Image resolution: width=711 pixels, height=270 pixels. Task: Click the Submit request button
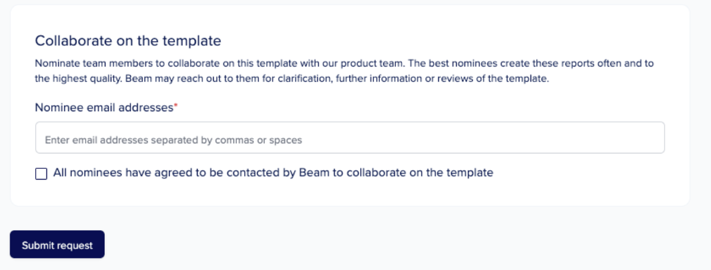point(57,244)
